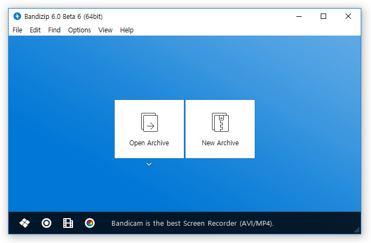Viewport: 371px width, 243px height.
Task: Minimize the Bandizip window
Action: (299, 16)
